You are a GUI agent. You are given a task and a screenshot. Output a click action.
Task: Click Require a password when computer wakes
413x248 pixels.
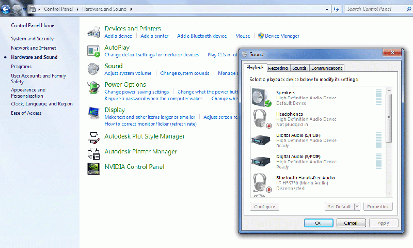153,99
